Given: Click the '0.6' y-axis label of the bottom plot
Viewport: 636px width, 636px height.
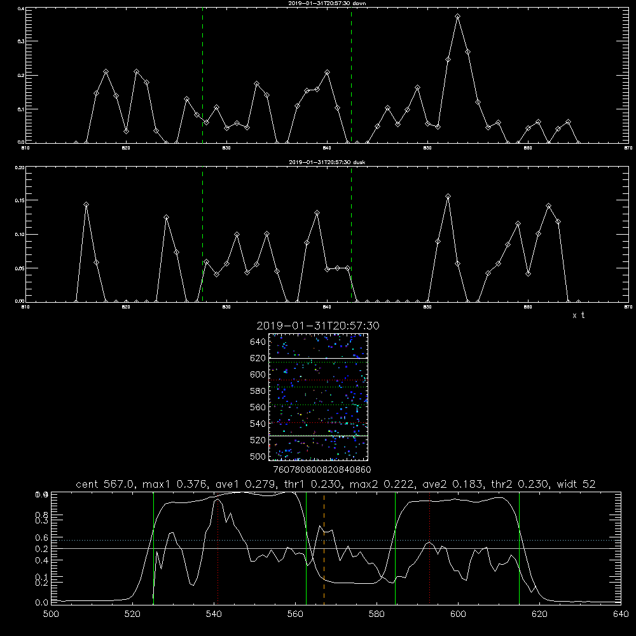Looking at the screenshot, I should pos(41,537).
